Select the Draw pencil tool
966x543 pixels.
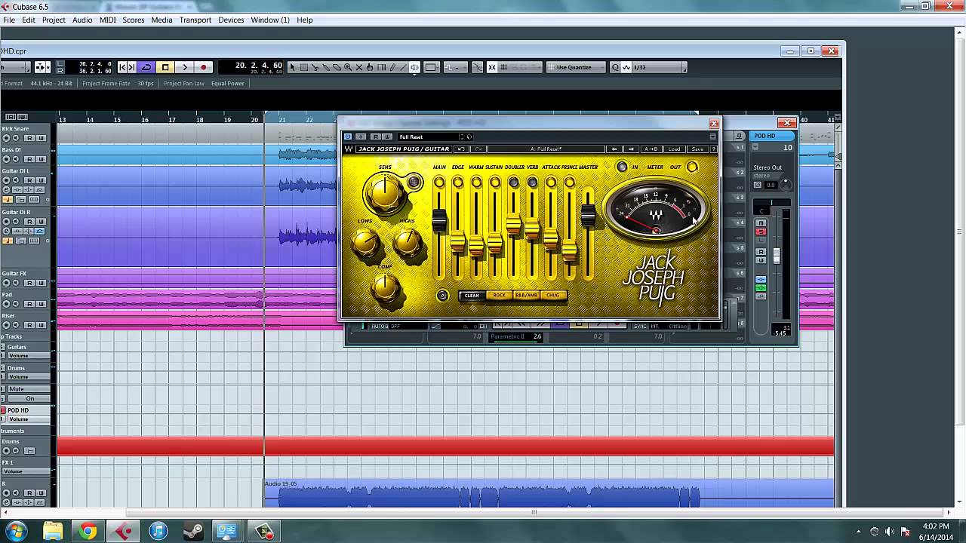pyautogui.click(x=392, y=67)
